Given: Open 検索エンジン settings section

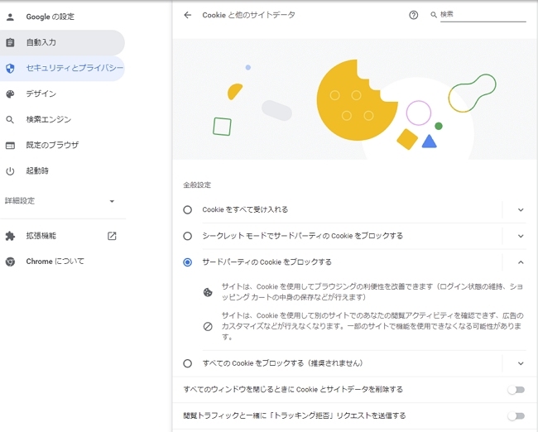Looking at the screenshot, I should pos(62,120).
